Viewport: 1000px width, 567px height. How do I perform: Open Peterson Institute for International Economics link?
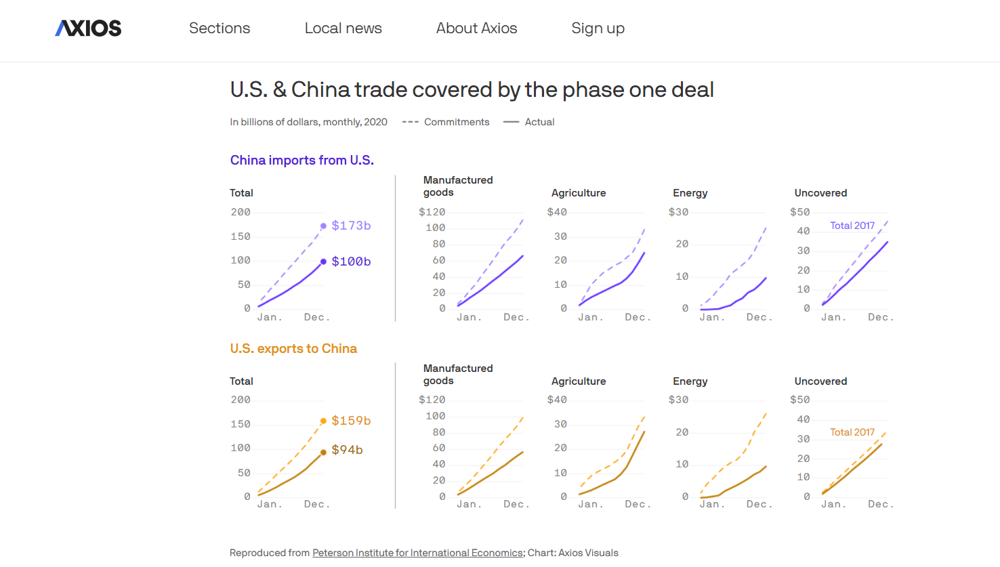click(417, 553)
